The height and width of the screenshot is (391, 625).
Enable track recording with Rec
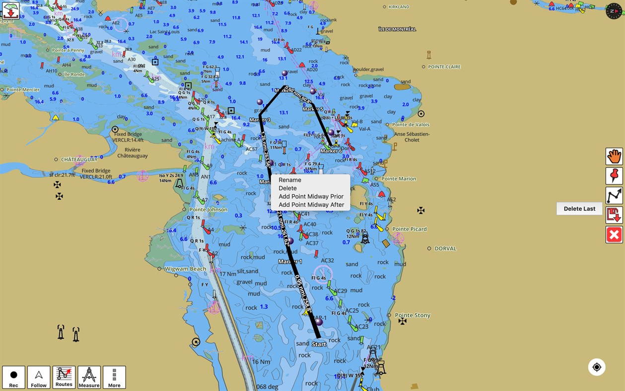[14, 377]
